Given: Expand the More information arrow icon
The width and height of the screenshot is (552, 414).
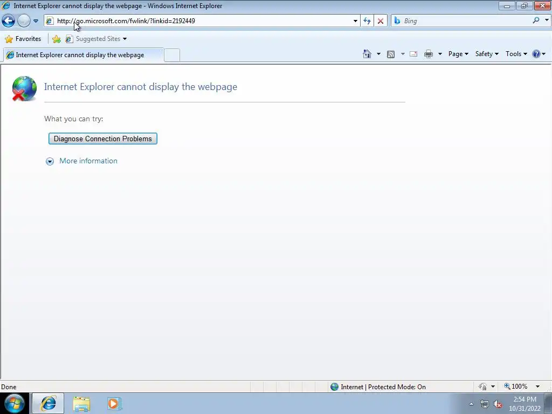Looking at the screenshot, I should click(50, 161).
